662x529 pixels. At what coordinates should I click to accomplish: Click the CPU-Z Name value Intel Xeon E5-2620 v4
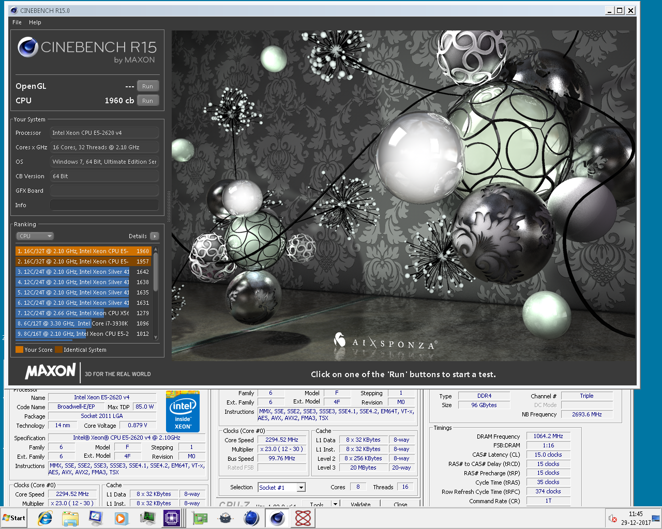click(x=102, y=397)
